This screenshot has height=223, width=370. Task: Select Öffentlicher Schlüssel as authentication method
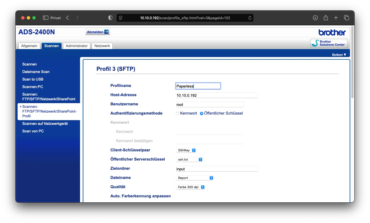point(202,113)
